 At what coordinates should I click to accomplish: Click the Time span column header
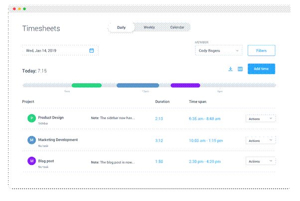pos(197,101)
